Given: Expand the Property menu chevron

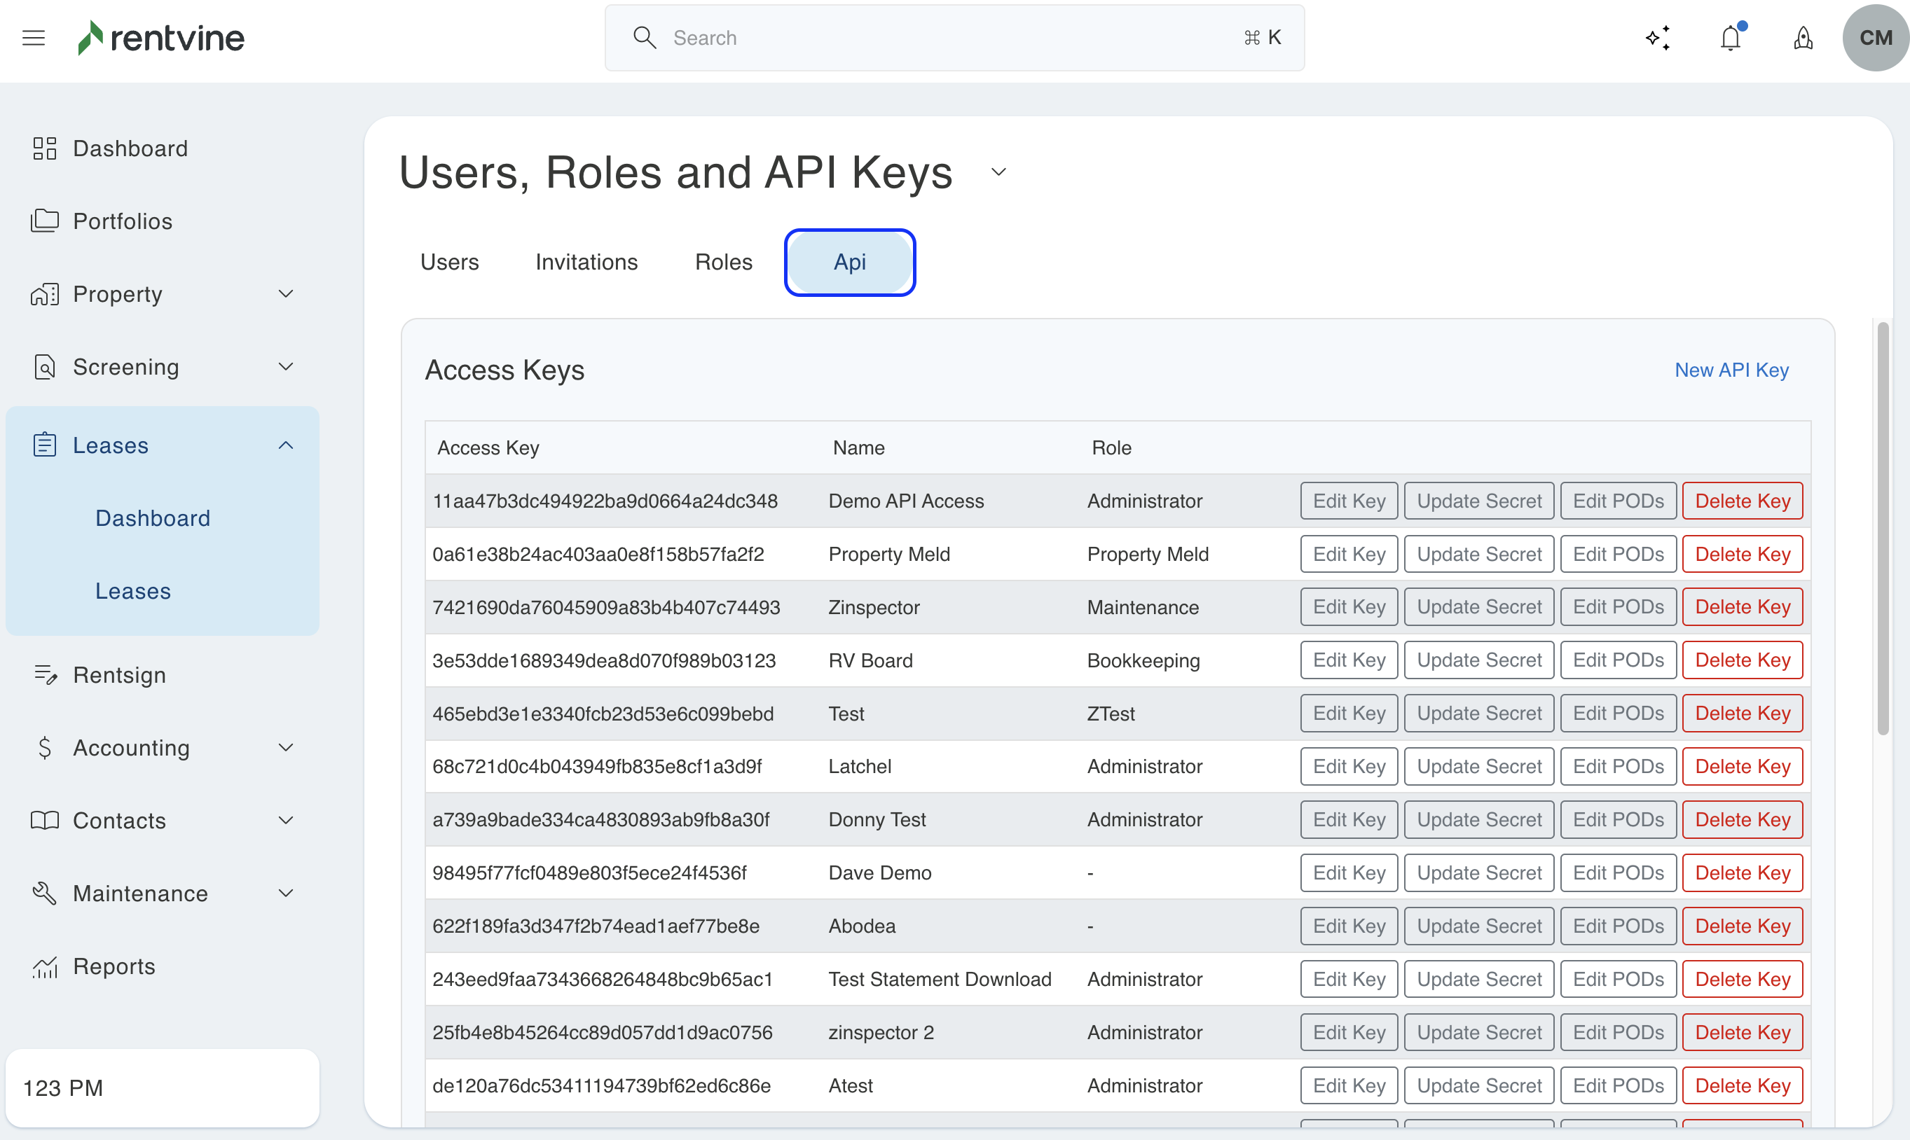Looking at the screenshot, I should click(286, 294).
